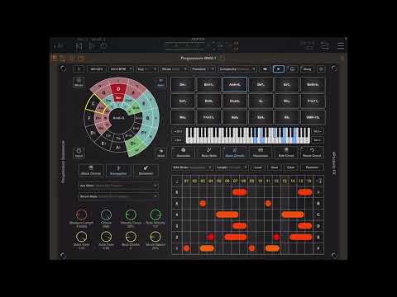The height and width of the screenshot is (297, 397).
Task: Click the Measure Length knob
Action: click(81, 214)
